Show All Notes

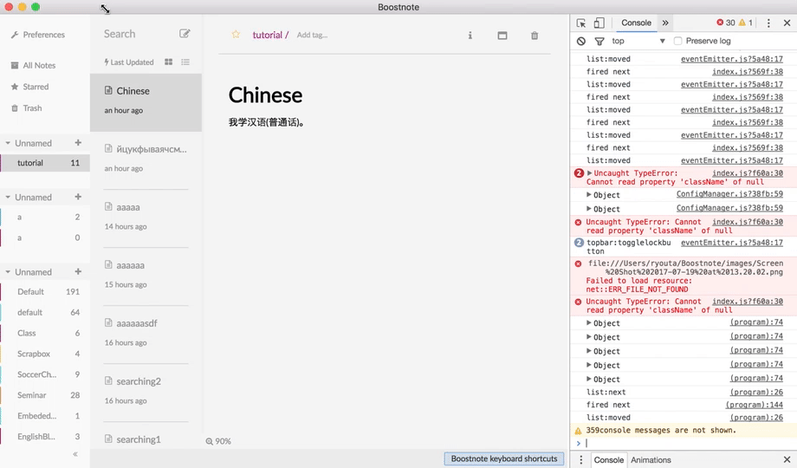point(34,65)
